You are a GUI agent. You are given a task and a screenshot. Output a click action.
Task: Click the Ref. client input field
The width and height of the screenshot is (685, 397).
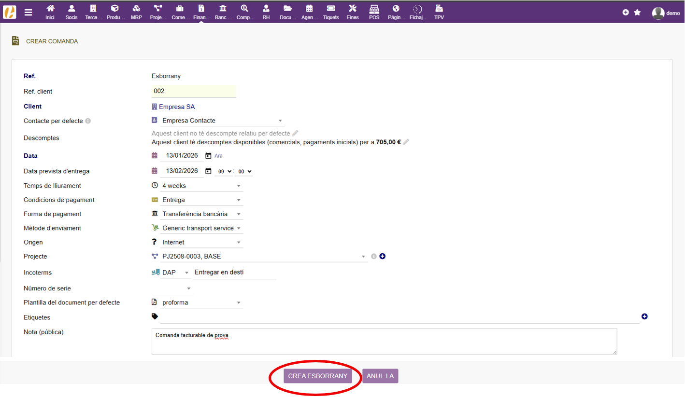pyautogui.click(x=194, y=91)
